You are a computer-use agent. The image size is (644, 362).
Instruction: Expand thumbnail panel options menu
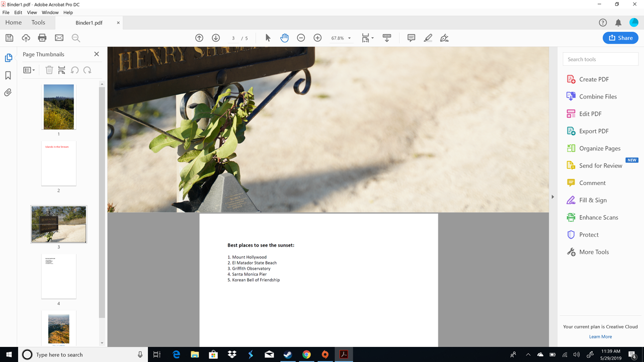29,70
